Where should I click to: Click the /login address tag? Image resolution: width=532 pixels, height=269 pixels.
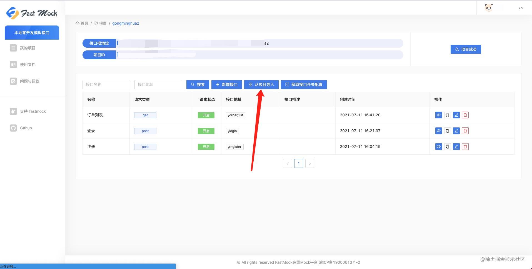point(233,131)
